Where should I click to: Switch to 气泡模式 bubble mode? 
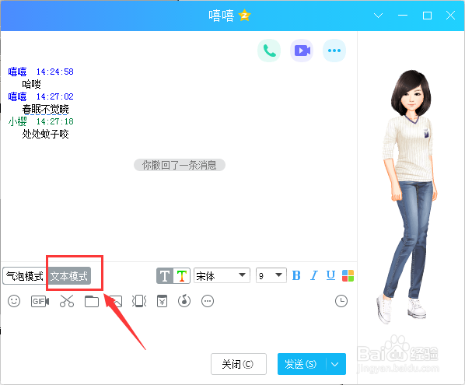pyautogui.click(x=25, y=276)
